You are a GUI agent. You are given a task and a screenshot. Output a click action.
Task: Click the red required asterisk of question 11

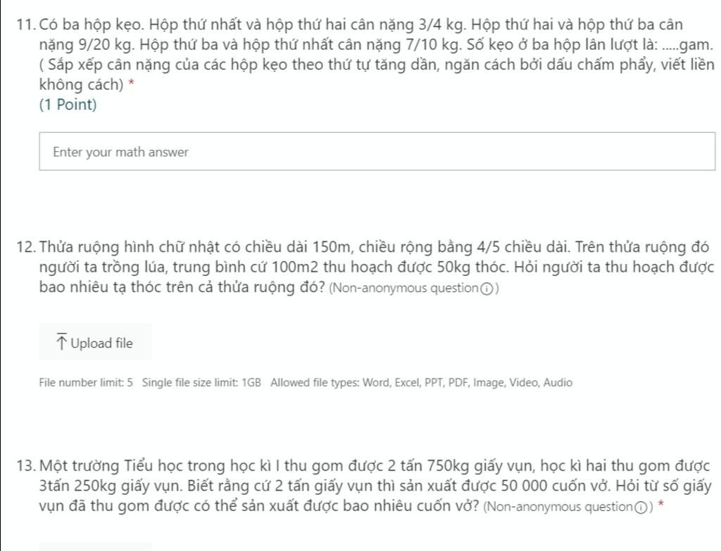click(131, 84)
